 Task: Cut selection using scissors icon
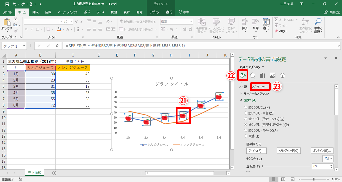coord(16,20)
